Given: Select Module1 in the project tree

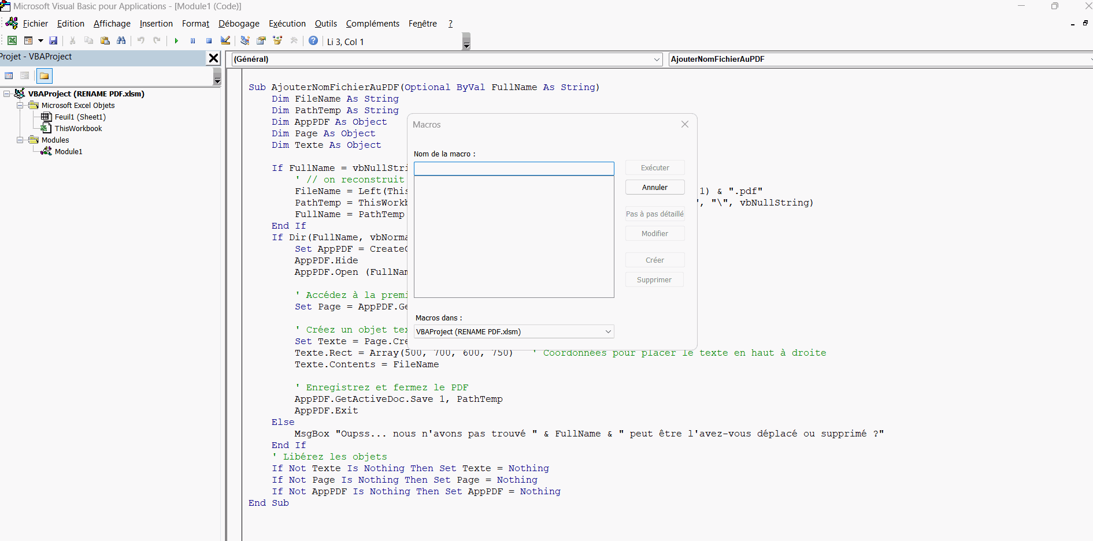Looking at the screenshot, I should pos(68,151).
